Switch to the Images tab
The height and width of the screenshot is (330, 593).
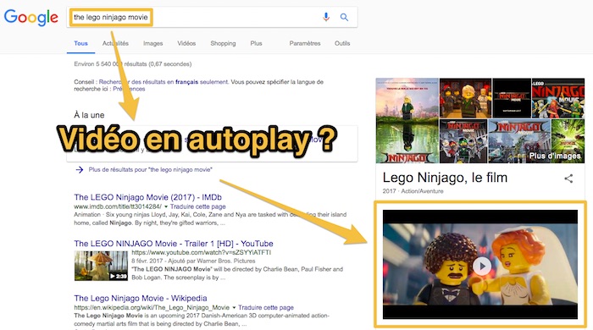[152, 43]
